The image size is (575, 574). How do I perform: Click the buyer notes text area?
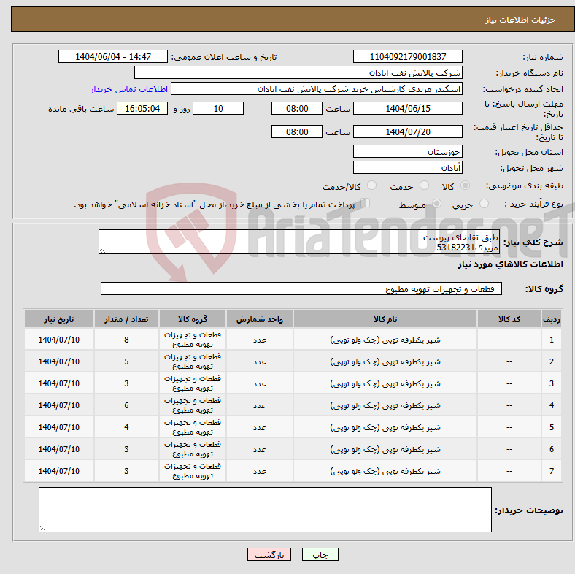[x=265, y=510]
